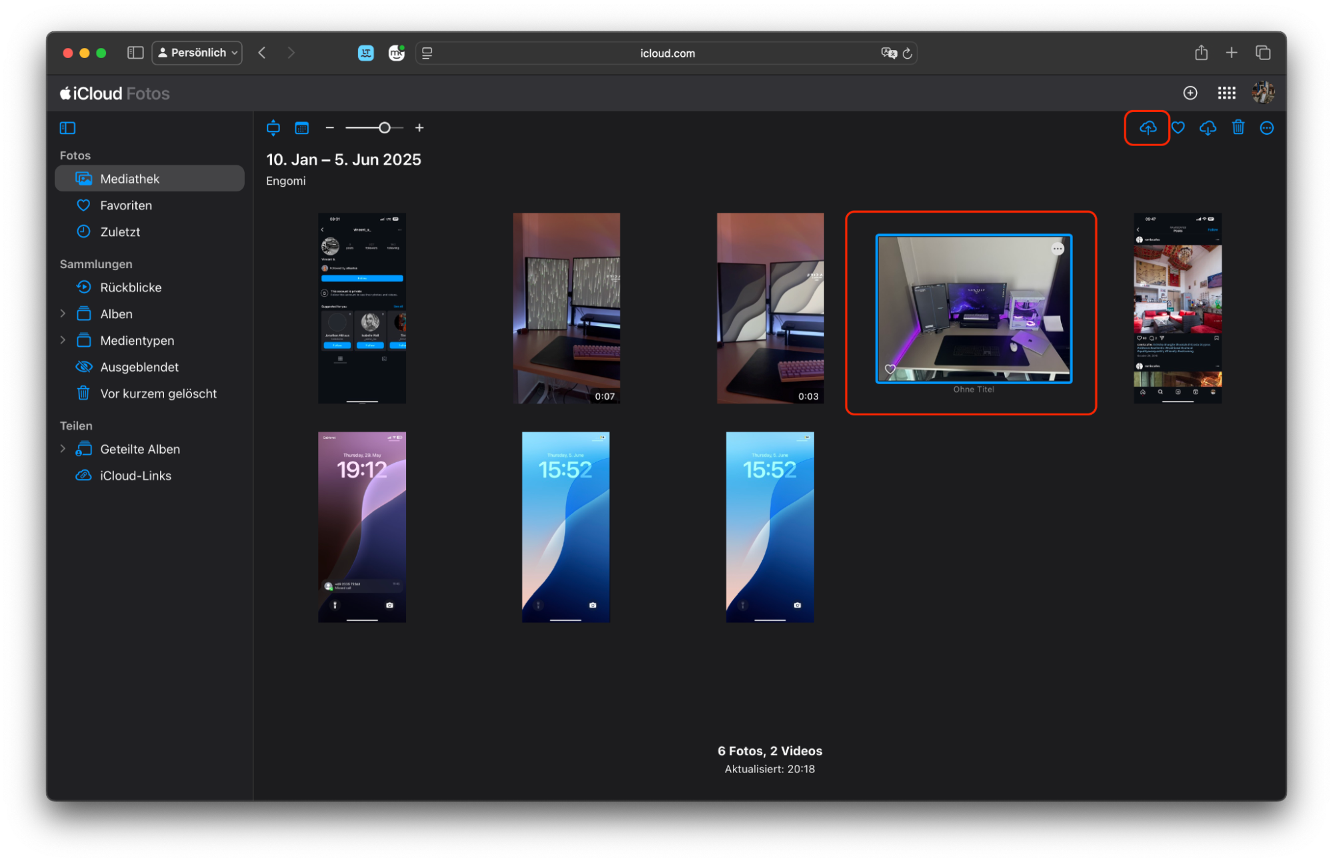1333x863 pixels.
Task: Mark selected photo as favorite in toolbar
Action: pos(1178,127)
